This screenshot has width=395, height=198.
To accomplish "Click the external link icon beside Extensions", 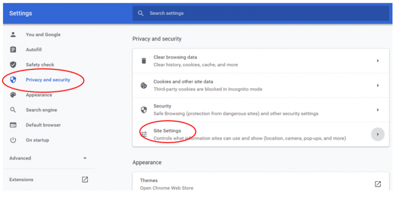I will pyautogui.click(x=85, y=179).
